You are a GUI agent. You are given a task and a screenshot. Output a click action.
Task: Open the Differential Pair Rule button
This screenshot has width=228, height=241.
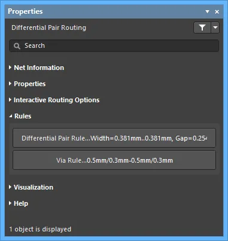[x=114, y=138]
